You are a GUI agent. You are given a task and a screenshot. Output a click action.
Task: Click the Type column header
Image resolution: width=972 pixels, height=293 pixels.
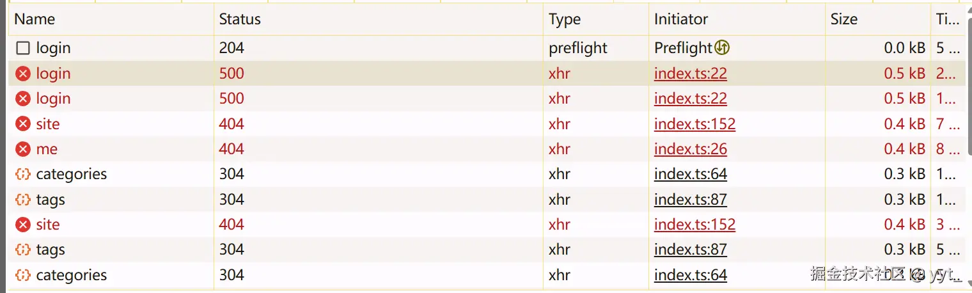click(565, 19)
